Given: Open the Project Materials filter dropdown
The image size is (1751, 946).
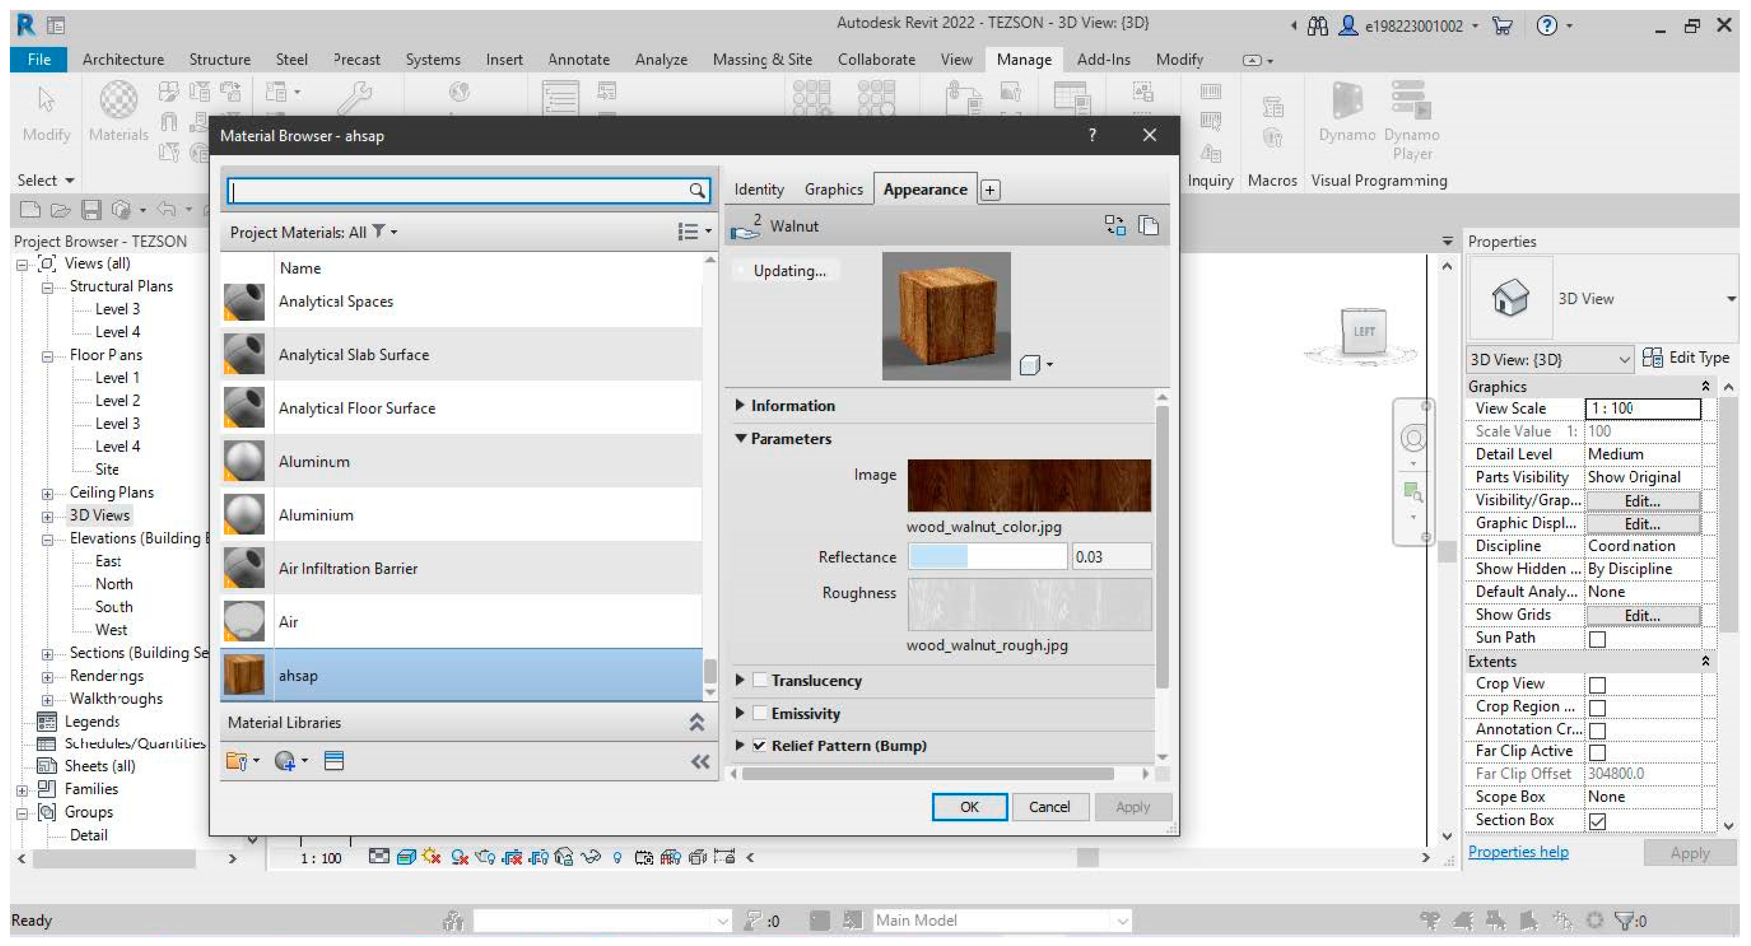Looking at the screenshot, I should [384, 232].
